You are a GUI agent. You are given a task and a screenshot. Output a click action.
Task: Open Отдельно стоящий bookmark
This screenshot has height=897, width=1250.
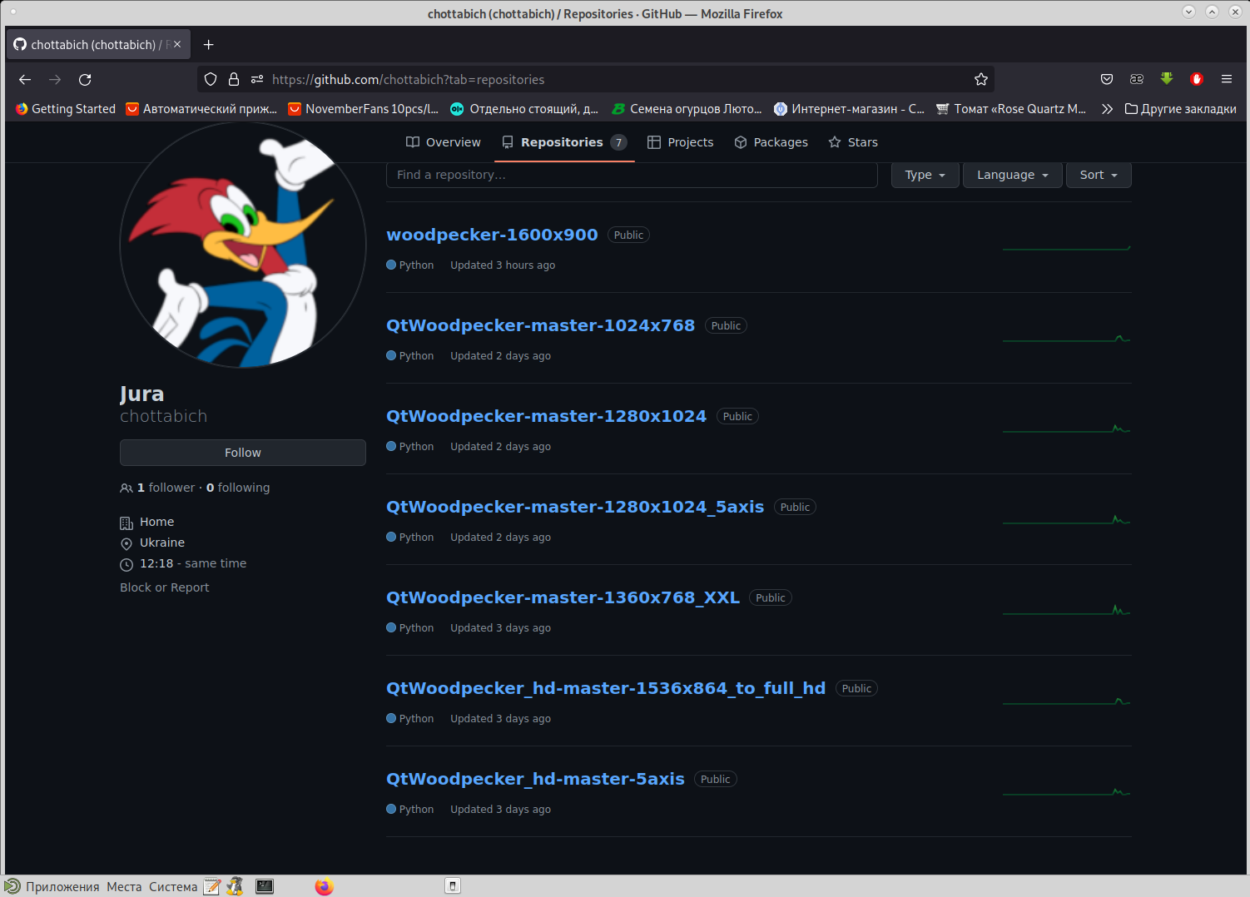click(x=524, y=109)
